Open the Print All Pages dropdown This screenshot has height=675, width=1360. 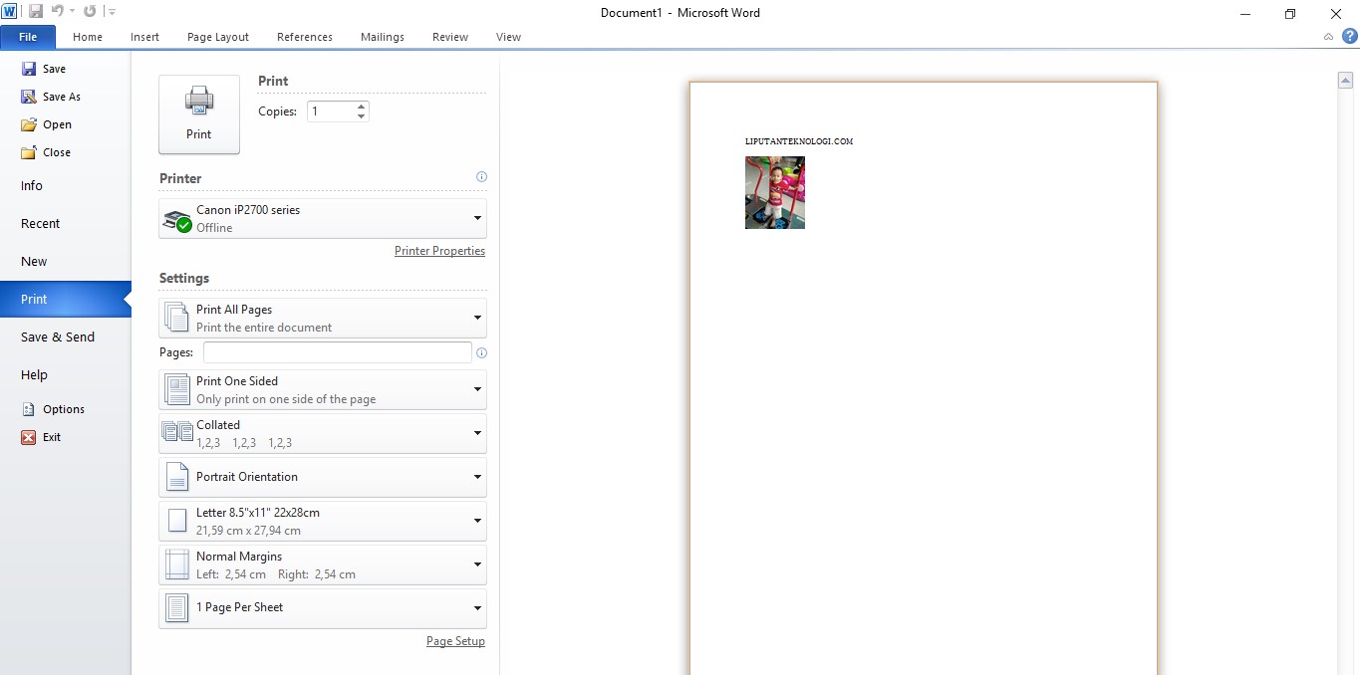coord(477,317)
